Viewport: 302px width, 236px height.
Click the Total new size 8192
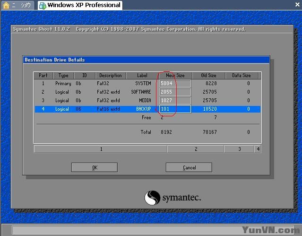[x=166, y=132]
